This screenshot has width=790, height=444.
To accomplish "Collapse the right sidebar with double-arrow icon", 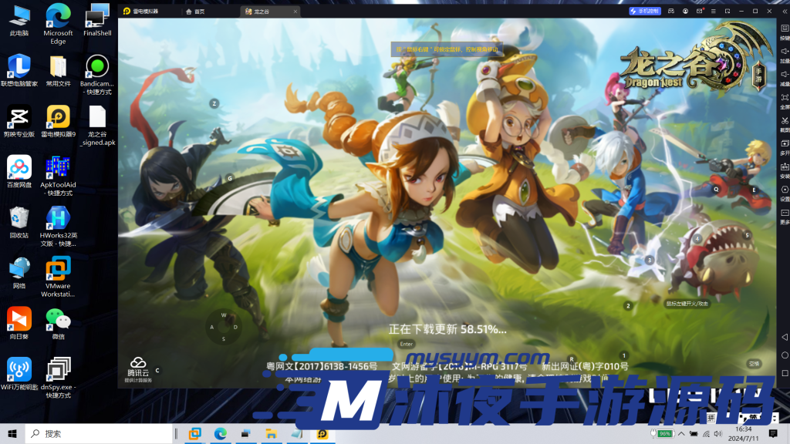I will click(784, 12).
